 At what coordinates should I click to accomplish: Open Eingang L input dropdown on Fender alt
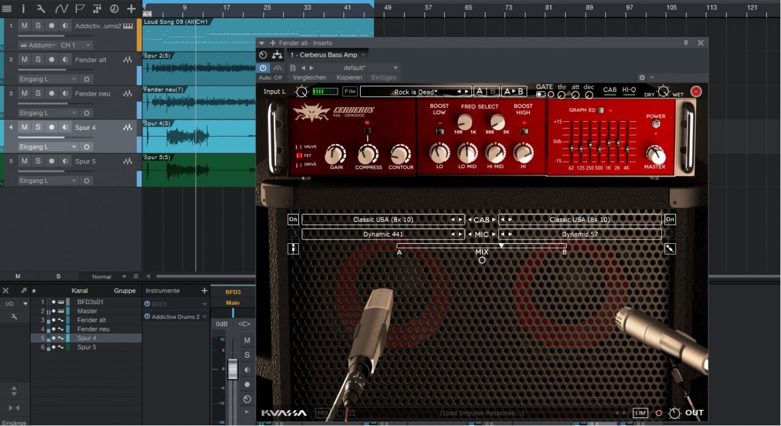point(48,79)
